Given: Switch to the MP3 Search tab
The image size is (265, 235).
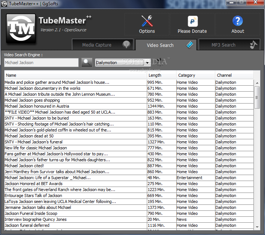Looking at the screenshot, I should click(229, 45).
